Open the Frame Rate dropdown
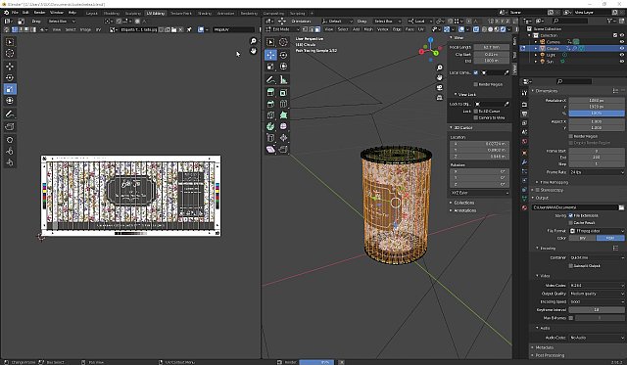 pos(597,172)
